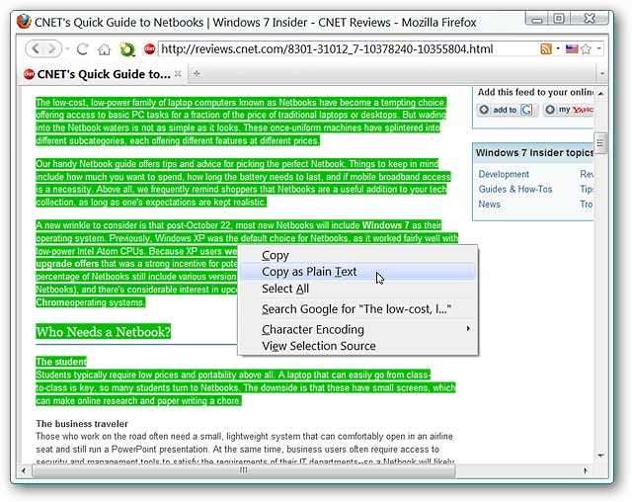Viewport: 632px width, 502px height.
Task: Click the Windows 7 link in the article
Action: (385, 225)
